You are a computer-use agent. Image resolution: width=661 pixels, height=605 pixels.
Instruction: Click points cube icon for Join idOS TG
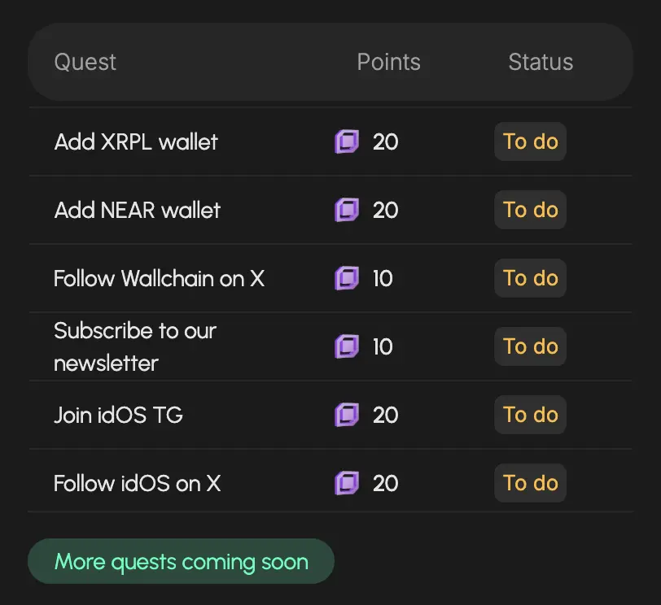click(x=347, y=416)
